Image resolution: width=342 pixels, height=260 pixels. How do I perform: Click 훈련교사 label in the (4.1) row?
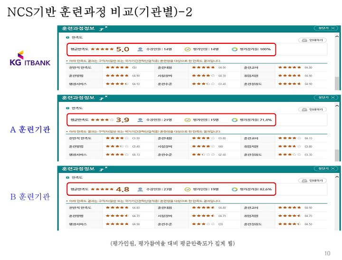(251, 138)
